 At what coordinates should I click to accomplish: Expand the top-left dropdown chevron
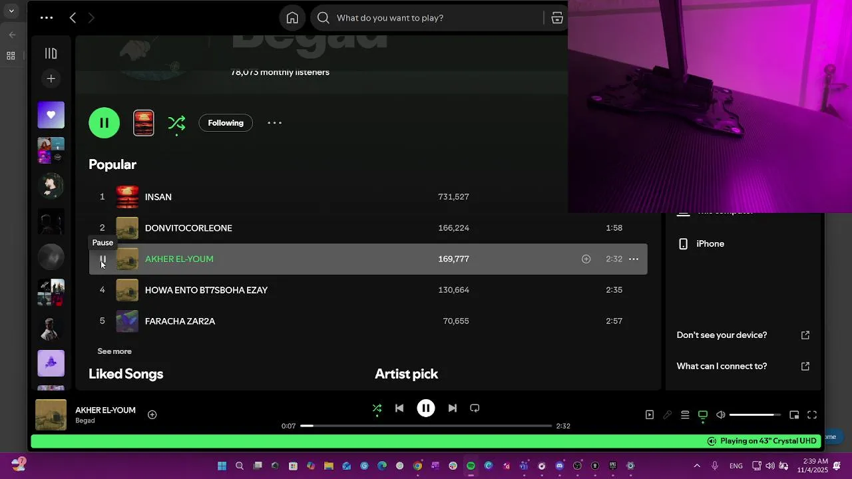[x=11, y=11]
